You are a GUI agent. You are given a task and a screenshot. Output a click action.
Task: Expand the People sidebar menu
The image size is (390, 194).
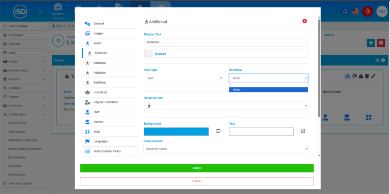pos(24,62)
